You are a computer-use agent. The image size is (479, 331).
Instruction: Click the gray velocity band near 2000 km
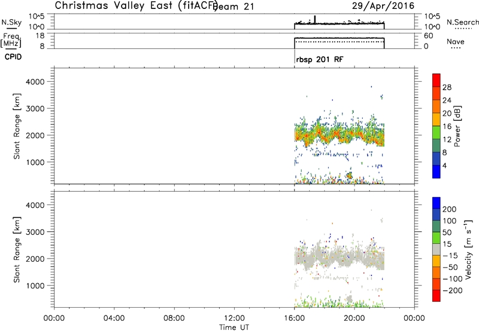[x=339, y=258]
